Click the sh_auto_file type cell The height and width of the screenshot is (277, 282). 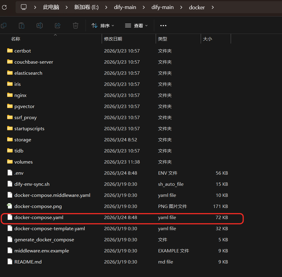171,184
